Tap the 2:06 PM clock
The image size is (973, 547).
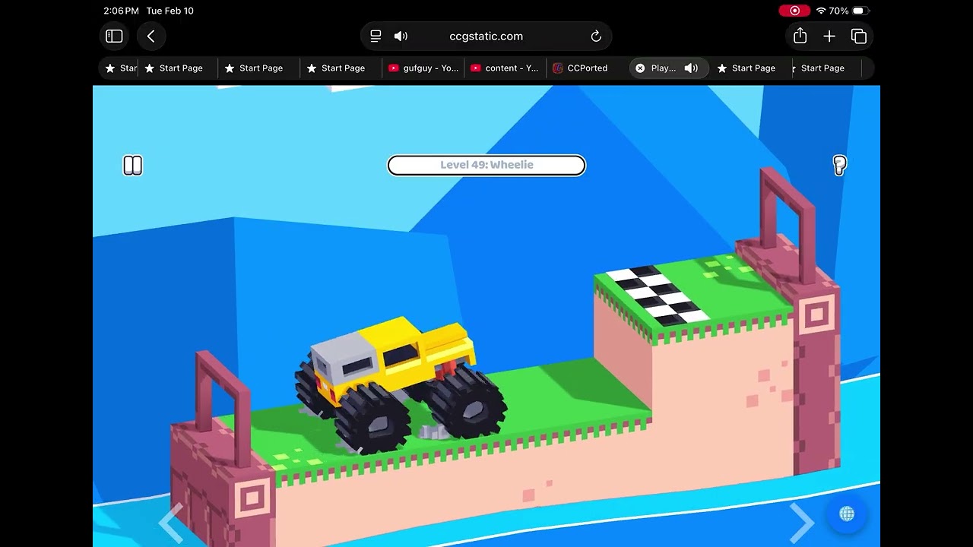tap(121, 11)
